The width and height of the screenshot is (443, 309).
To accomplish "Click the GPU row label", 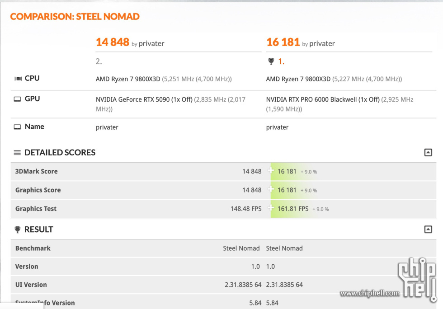I will tap(32, 99).
